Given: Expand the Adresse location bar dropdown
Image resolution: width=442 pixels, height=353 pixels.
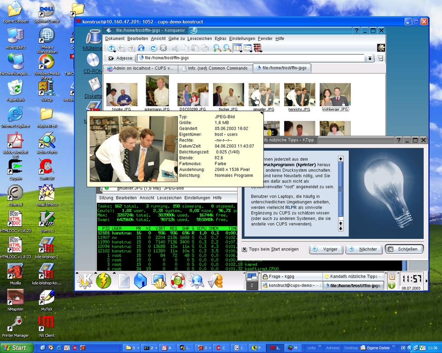Looking at the screenshot, I should click(370, 58).
